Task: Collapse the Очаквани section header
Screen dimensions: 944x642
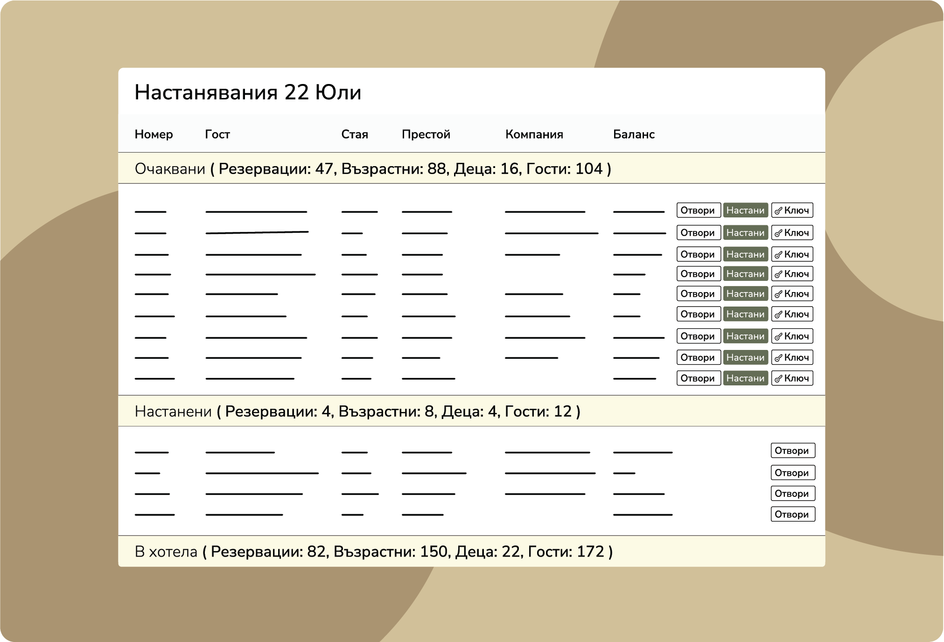Action: pyautogui.click(x=170, y=168)
